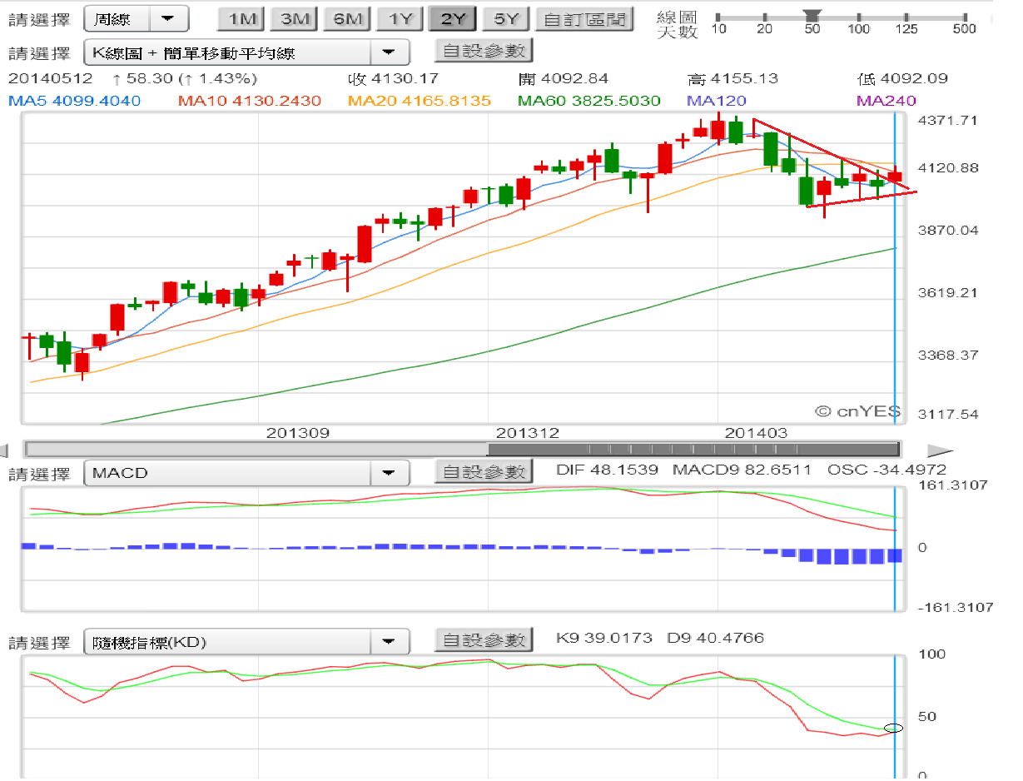Click the MA5 4099.4040 legend label
The height and width of the screenshot is (781, 1023).
pyautogui.click(x=74, y=101)
